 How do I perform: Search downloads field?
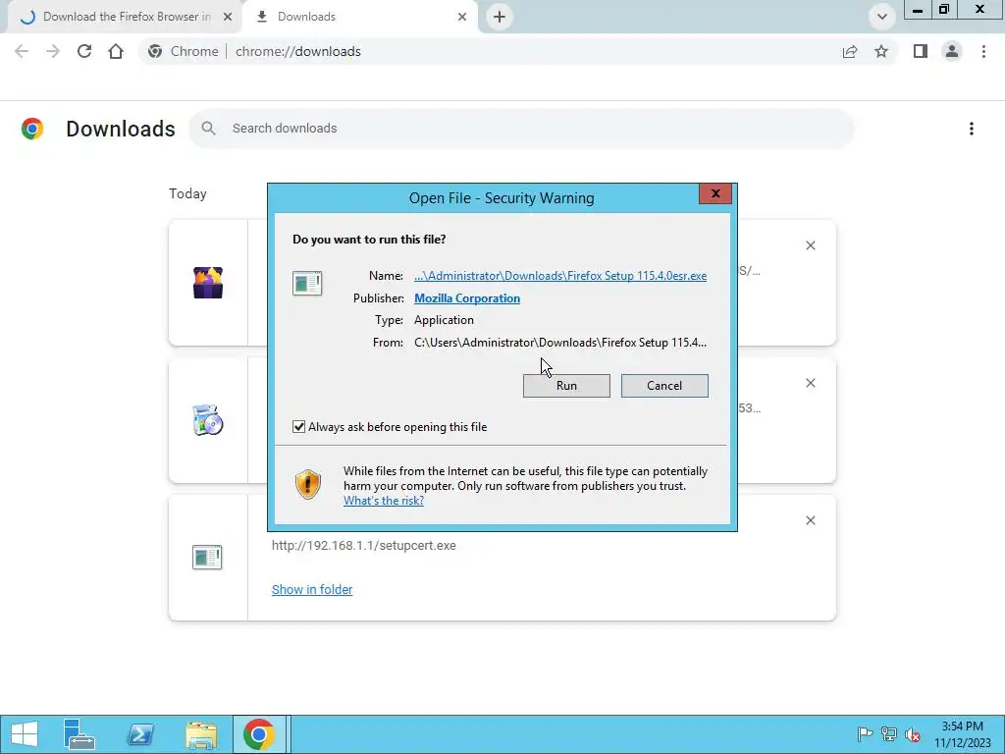click(x=521, y=129)
